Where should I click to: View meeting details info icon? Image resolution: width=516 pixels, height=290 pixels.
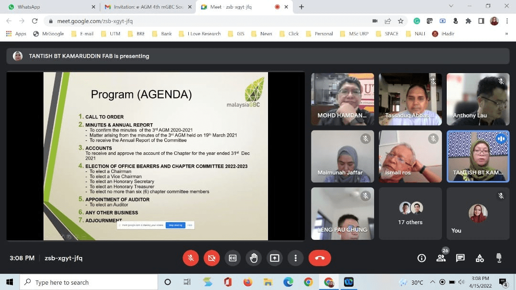pyautogui.click(x=422, y=258)
